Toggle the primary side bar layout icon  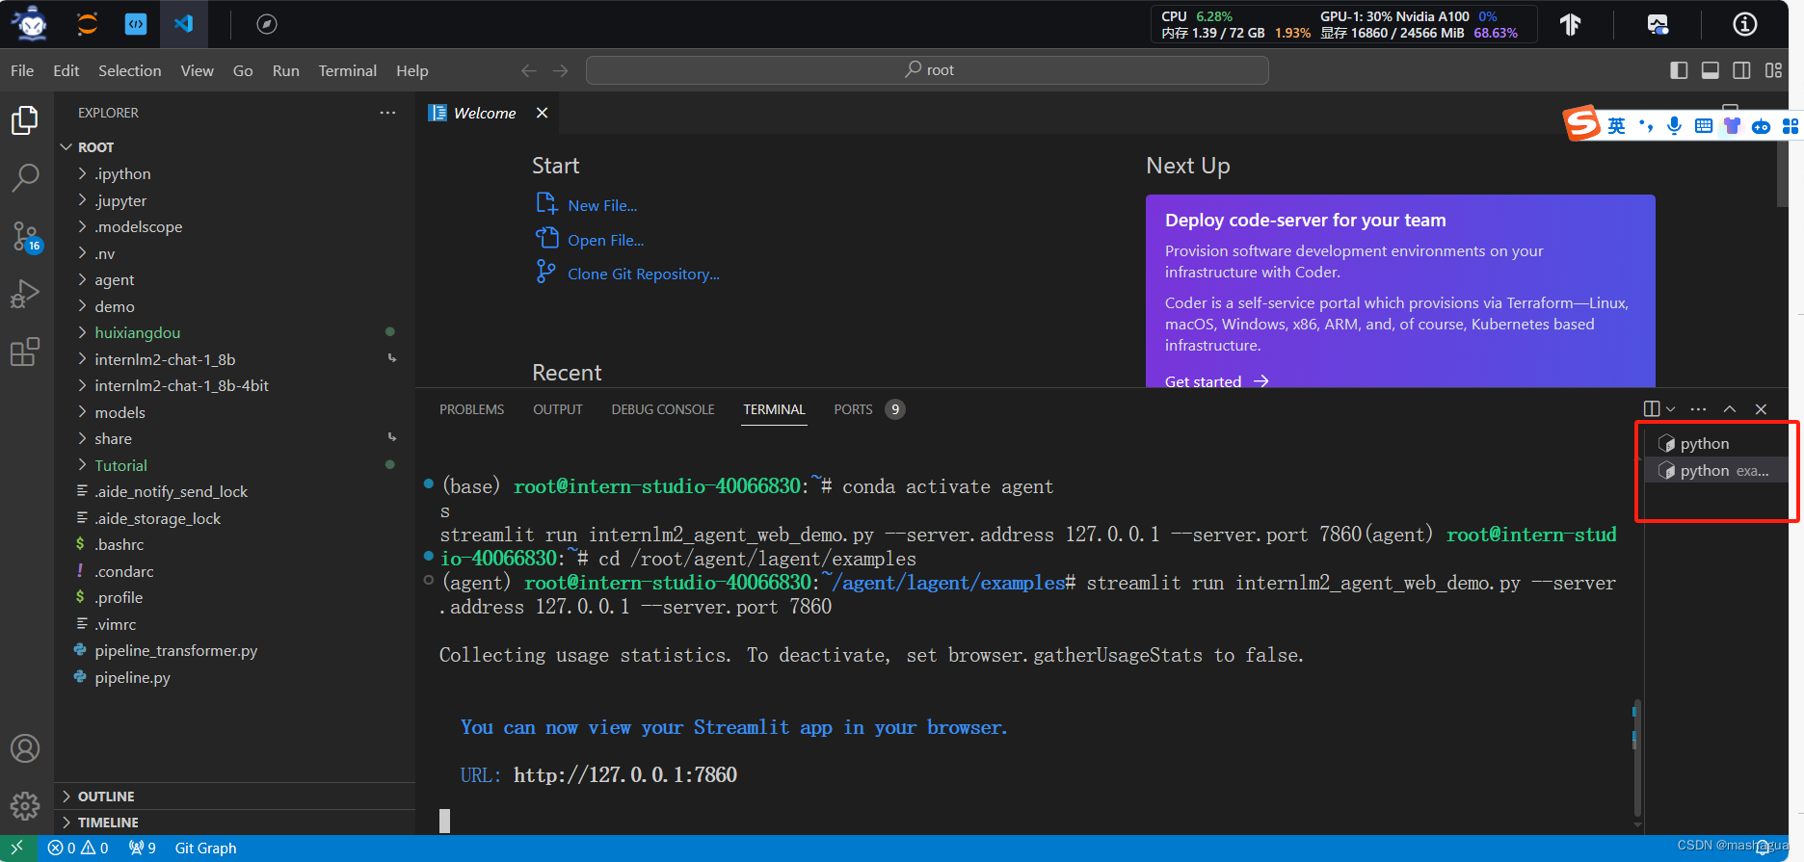click(x=1679, y=70)
